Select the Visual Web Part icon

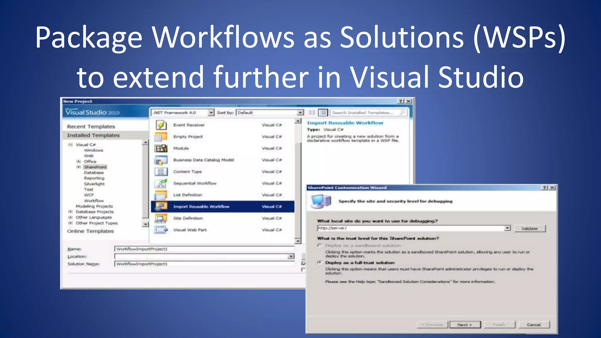161,230
